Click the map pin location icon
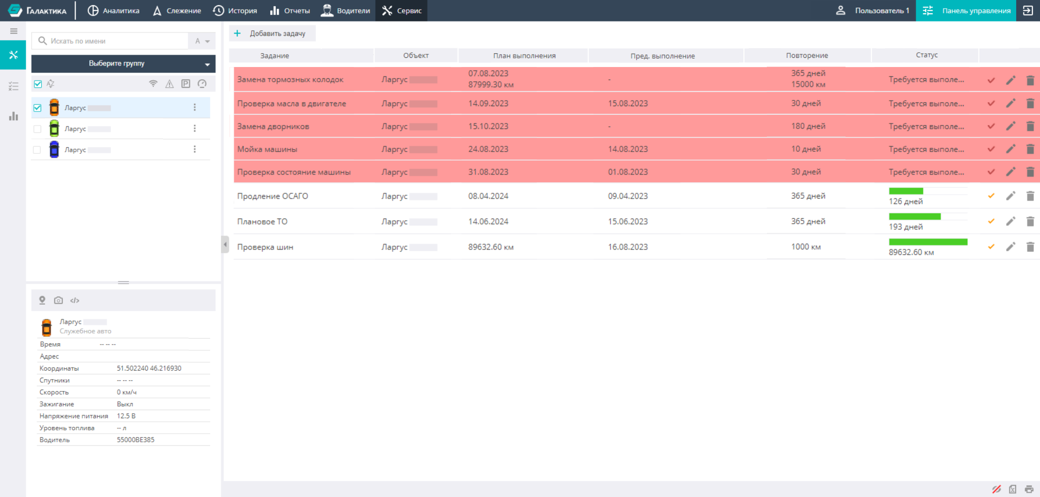The width and height of the screenshot is (1040, 497). 43,301
